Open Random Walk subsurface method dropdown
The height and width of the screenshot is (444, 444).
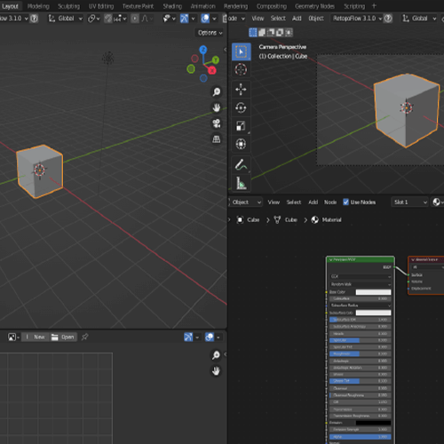[361, 284]
